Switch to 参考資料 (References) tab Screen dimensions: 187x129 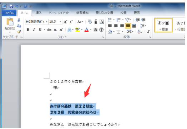click(82, 13)
